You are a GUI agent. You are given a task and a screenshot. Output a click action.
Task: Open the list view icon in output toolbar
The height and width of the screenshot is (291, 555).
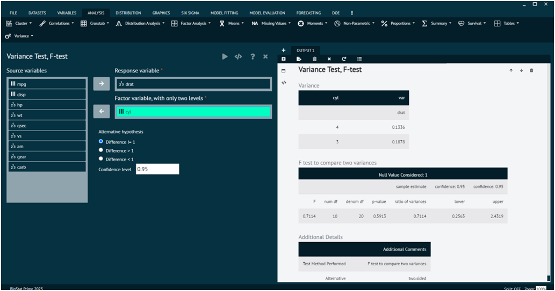pyautogui.click(x=359, y=59)
